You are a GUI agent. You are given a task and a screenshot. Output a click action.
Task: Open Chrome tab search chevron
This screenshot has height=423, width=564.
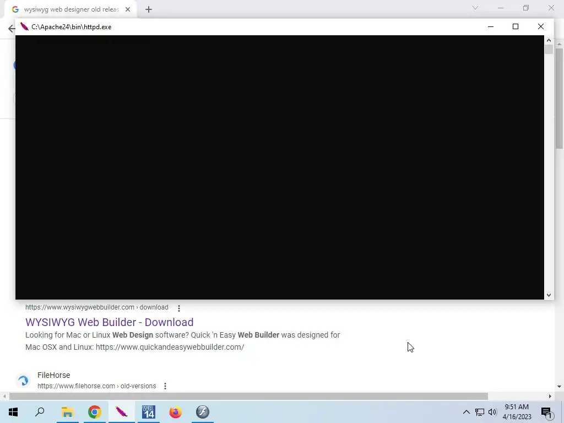[475, 8]
